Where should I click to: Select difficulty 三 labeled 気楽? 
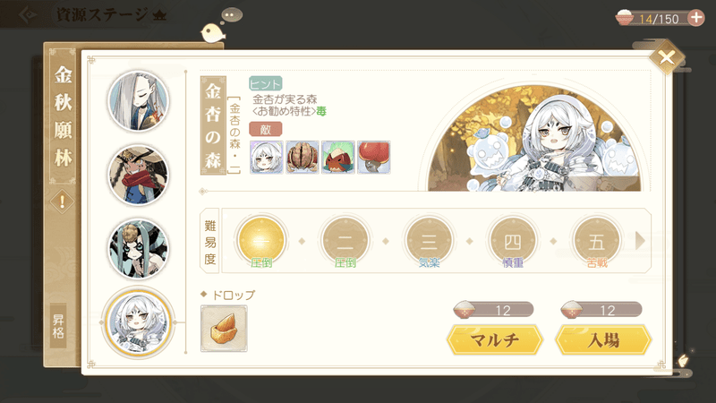pyautogui.click(x=429, y=241)
